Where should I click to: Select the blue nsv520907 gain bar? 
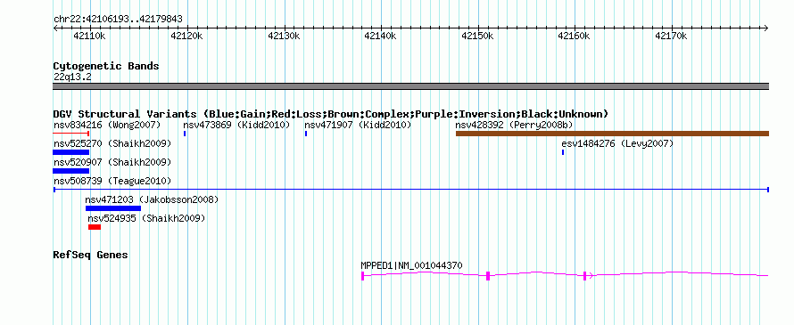coord(70,171)
